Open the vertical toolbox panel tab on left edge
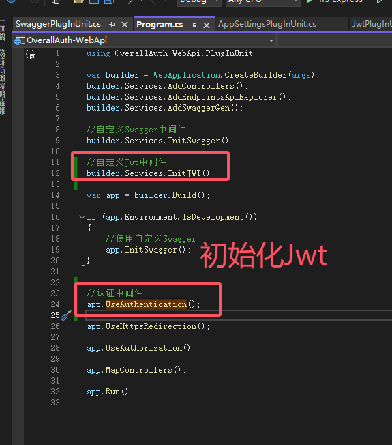The image size is (392, 445). tap(3, 29)
